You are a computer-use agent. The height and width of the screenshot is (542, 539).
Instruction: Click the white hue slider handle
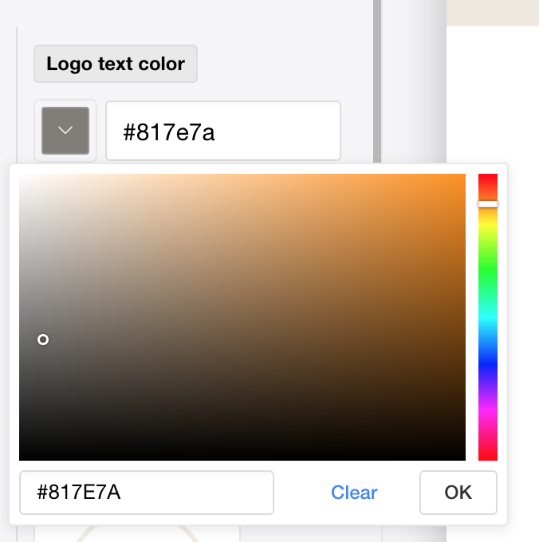pyautogui.click(x=488, y=204)
